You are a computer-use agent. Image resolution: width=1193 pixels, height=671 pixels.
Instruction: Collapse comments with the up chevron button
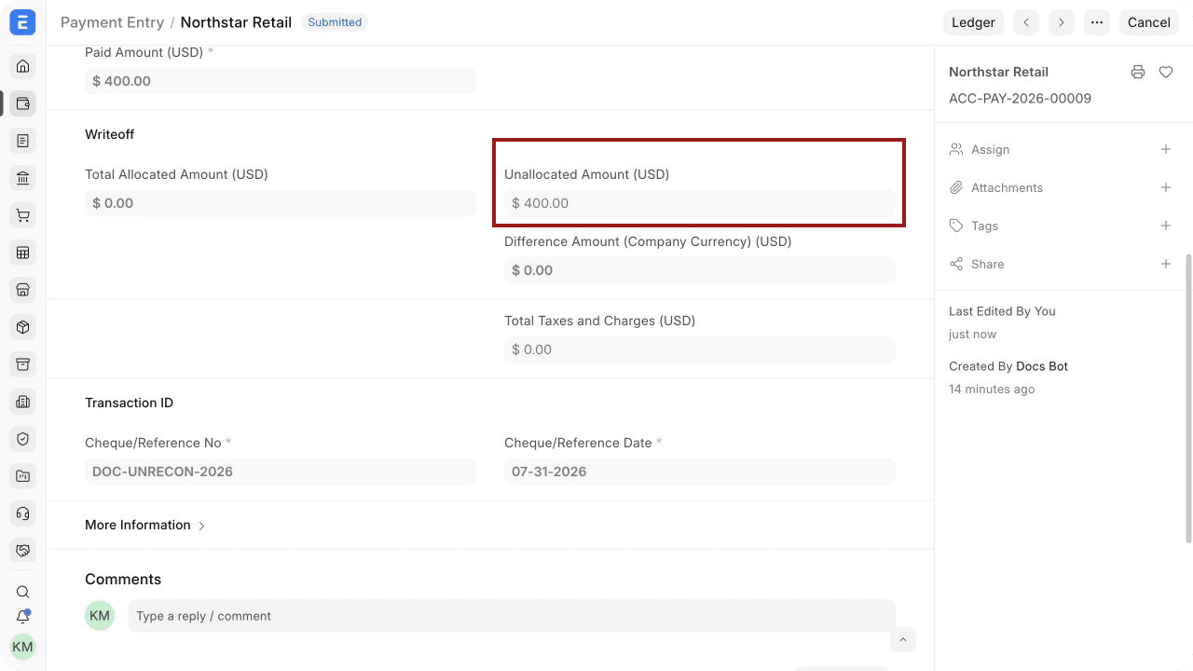(x=902, y=640)
